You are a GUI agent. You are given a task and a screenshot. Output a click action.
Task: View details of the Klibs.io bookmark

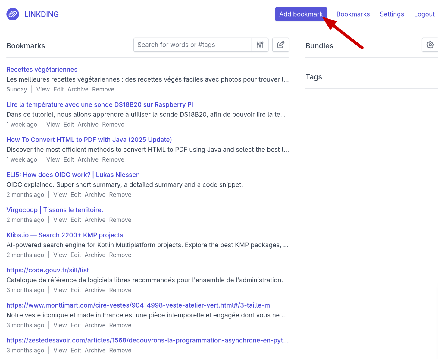(x=60, y=255)
